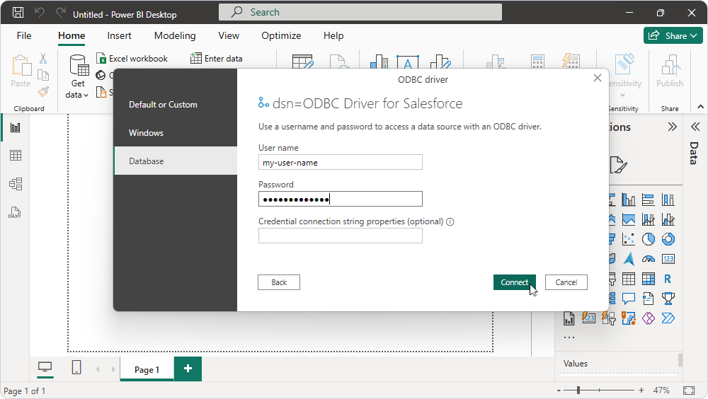
Task: Collapse the Data pane double chevron
Action: 695,127
